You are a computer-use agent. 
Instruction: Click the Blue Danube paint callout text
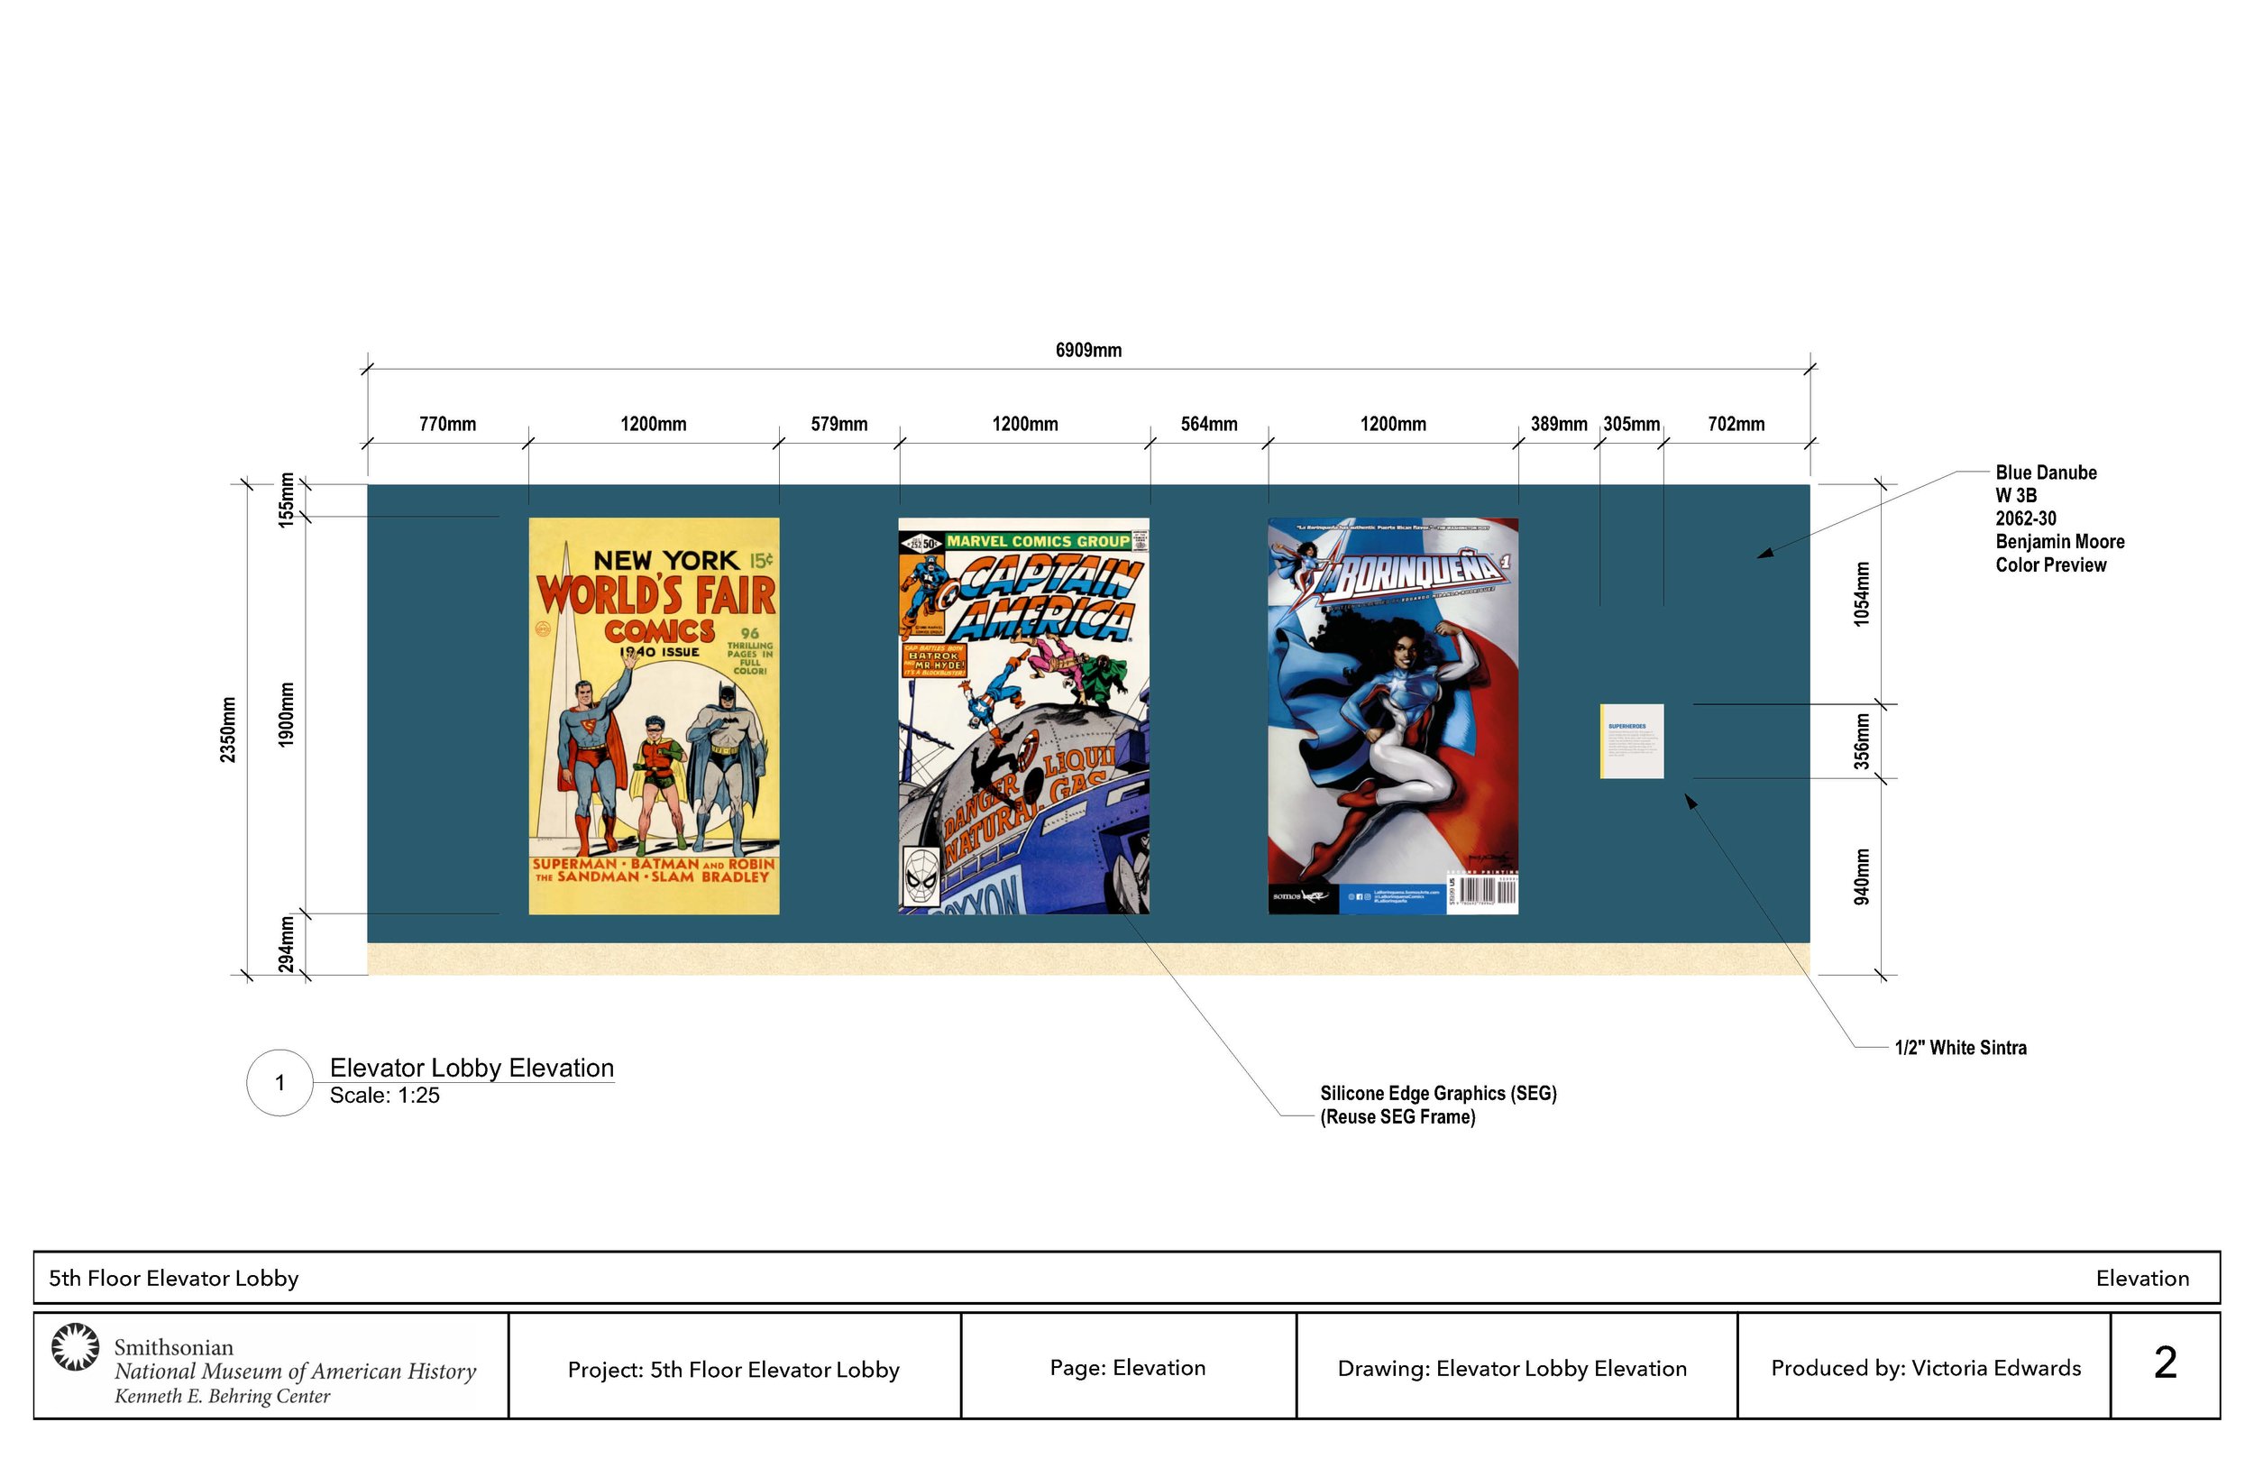2060,518
